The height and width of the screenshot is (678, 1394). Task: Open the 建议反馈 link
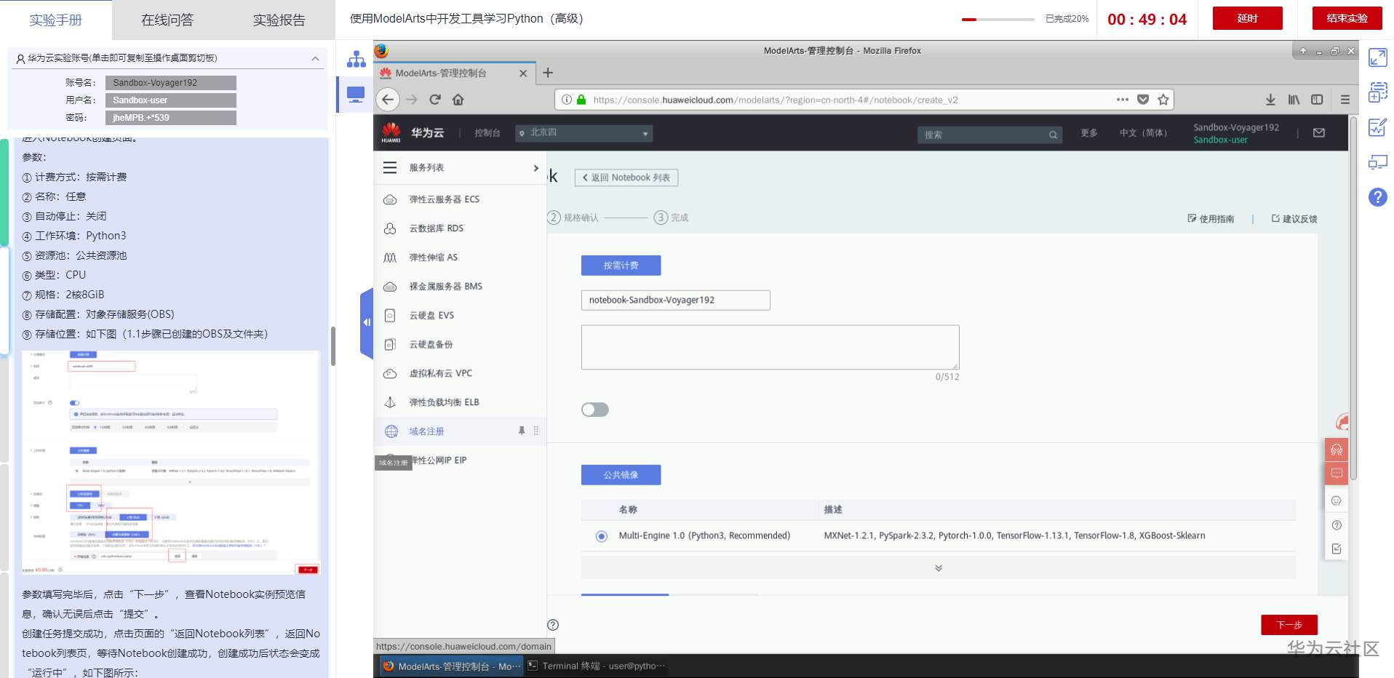[1294, 219]
